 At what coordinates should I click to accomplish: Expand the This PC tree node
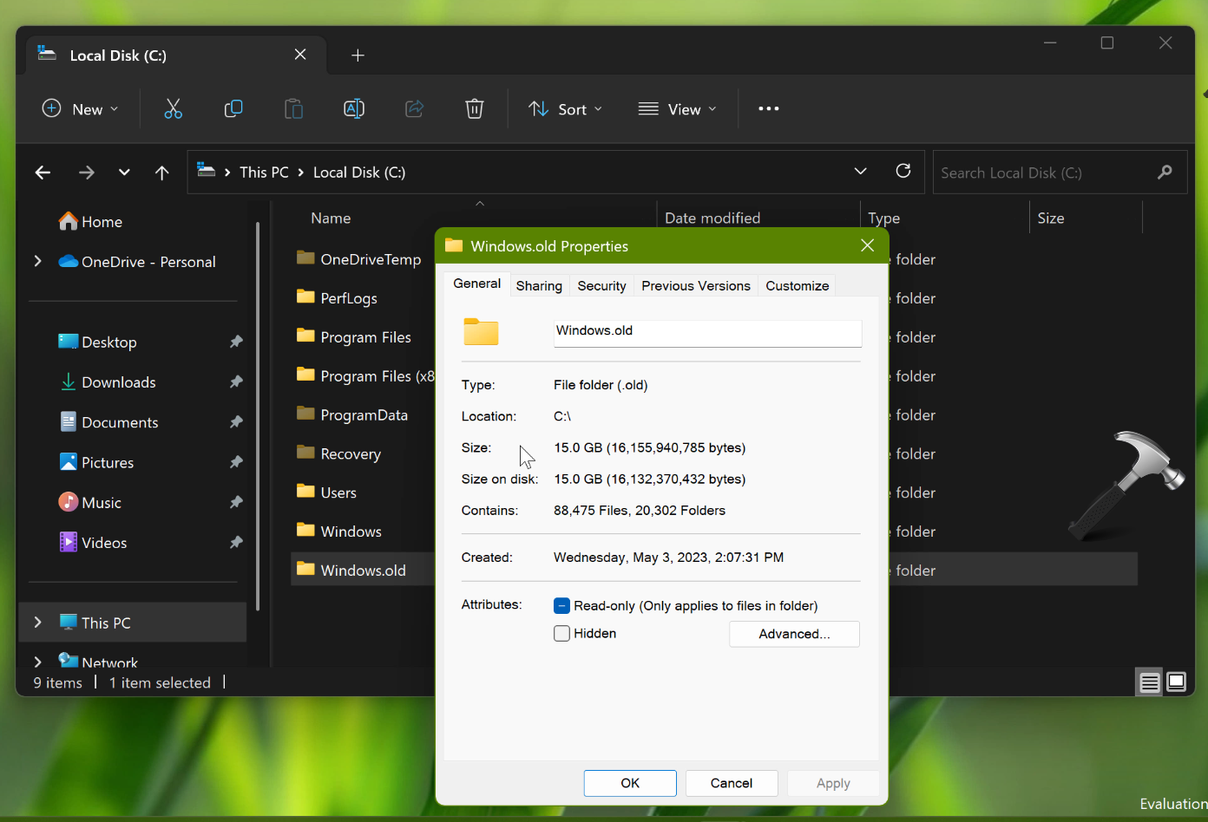(x=37, y=622)
